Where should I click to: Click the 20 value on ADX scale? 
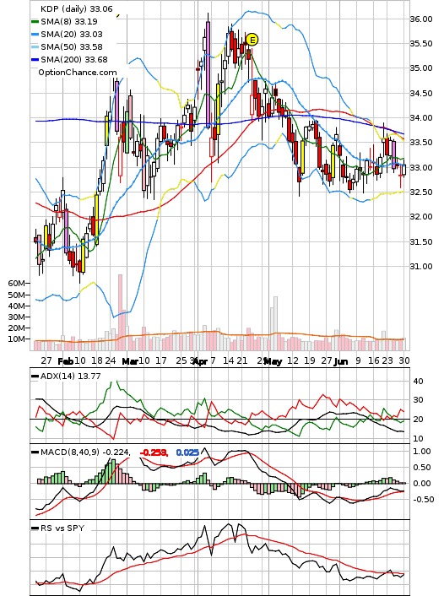point(418,420)
